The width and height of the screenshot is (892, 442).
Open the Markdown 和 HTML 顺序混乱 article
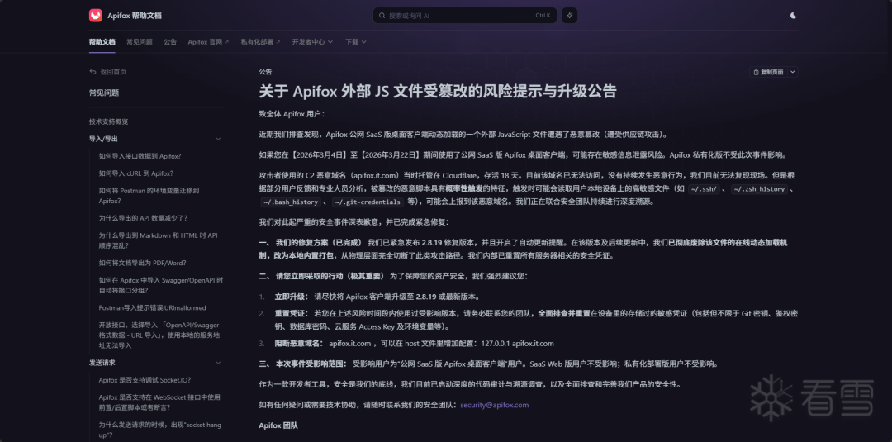coord(158,240)
